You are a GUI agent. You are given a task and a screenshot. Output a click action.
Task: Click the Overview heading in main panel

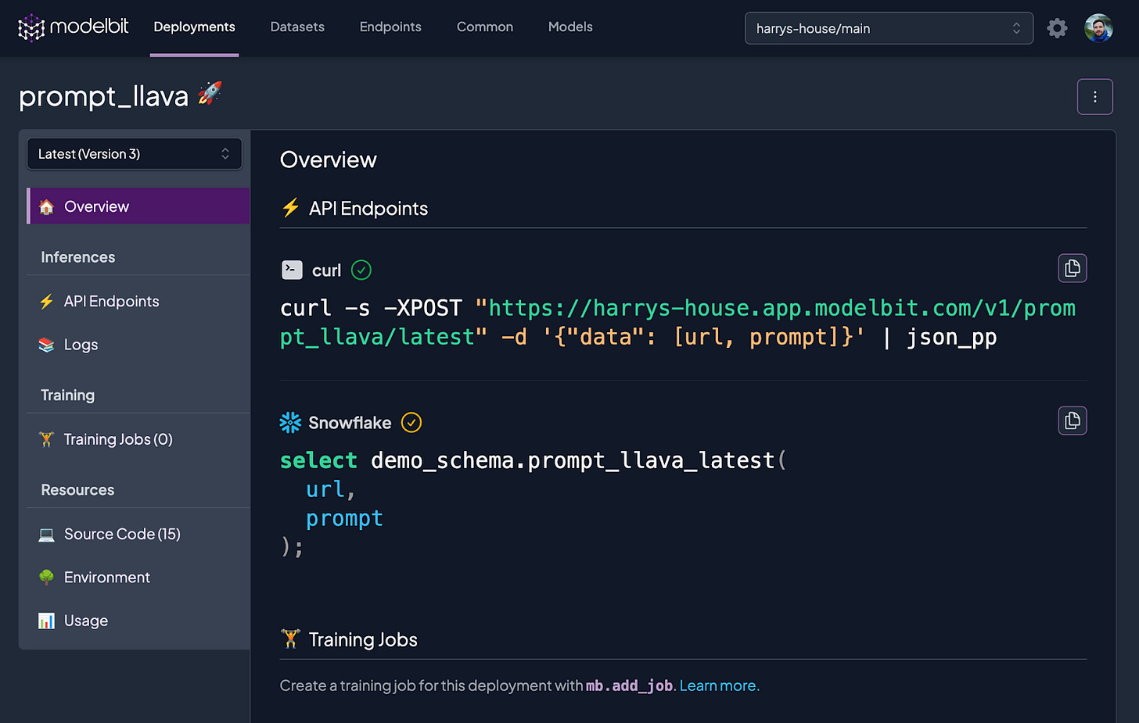(329, 159)
